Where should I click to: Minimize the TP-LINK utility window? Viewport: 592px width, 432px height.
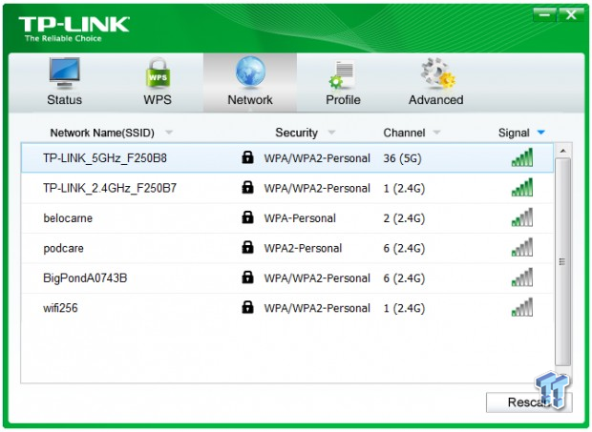(544, 14)
